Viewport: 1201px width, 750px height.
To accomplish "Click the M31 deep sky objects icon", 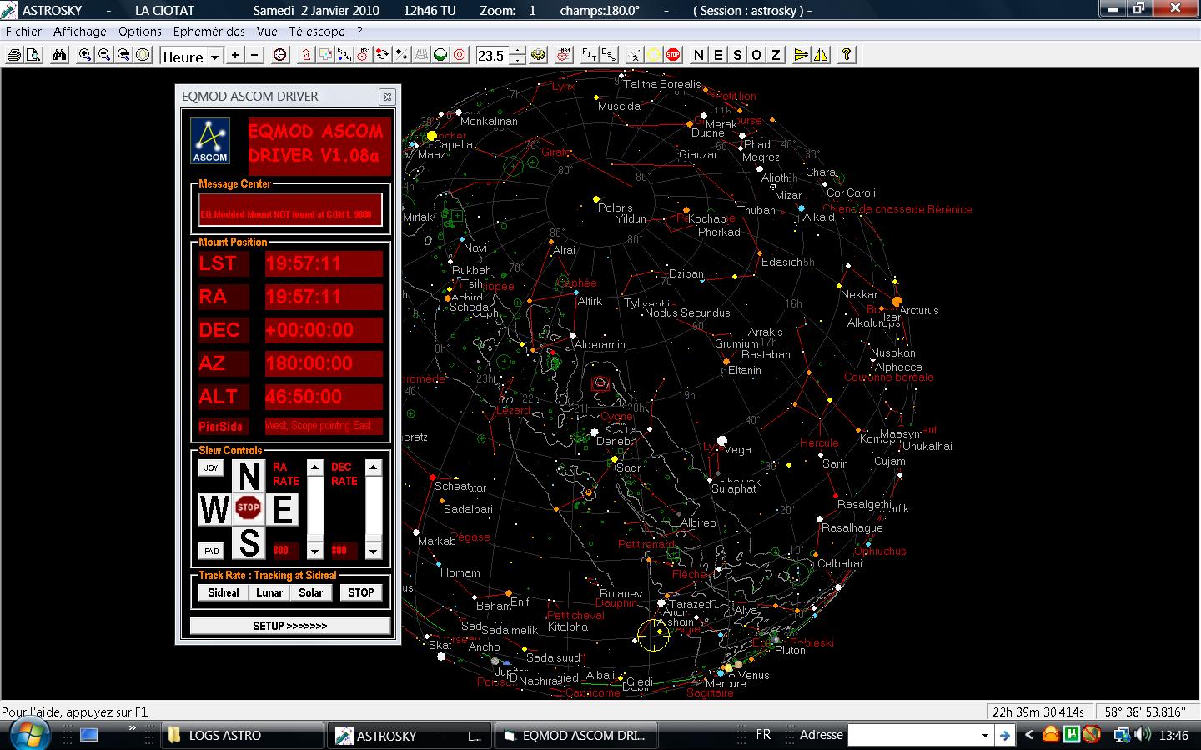I will tap(364, 55).
